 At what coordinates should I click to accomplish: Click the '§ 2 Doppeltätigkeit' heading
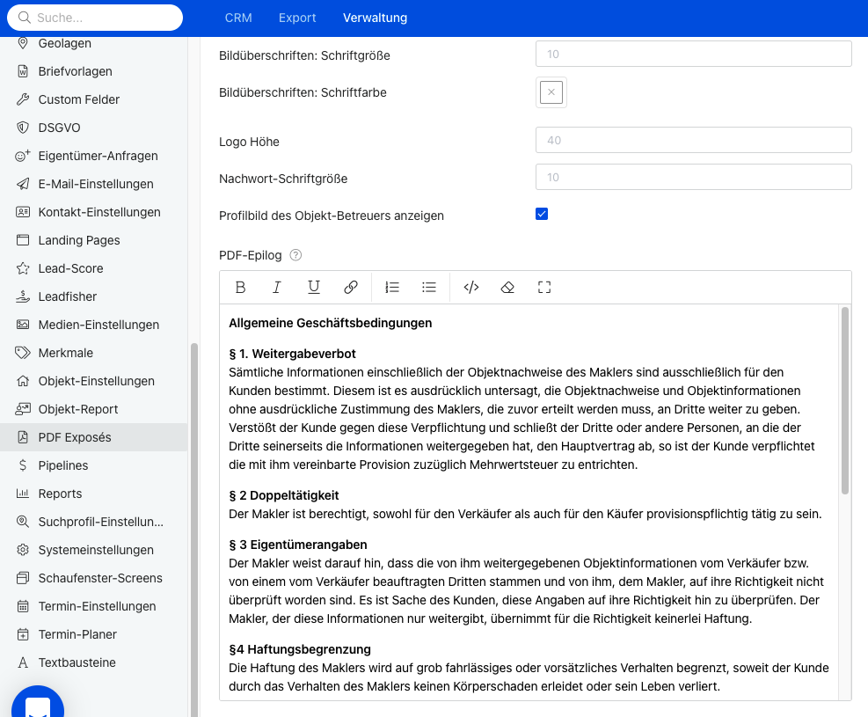(283, 495)
